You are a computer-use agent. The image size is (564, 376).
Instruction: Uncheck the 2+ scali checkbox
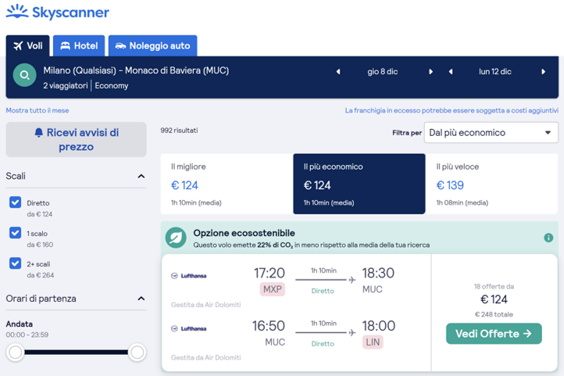pyautogui.click(x=15, y=263)
